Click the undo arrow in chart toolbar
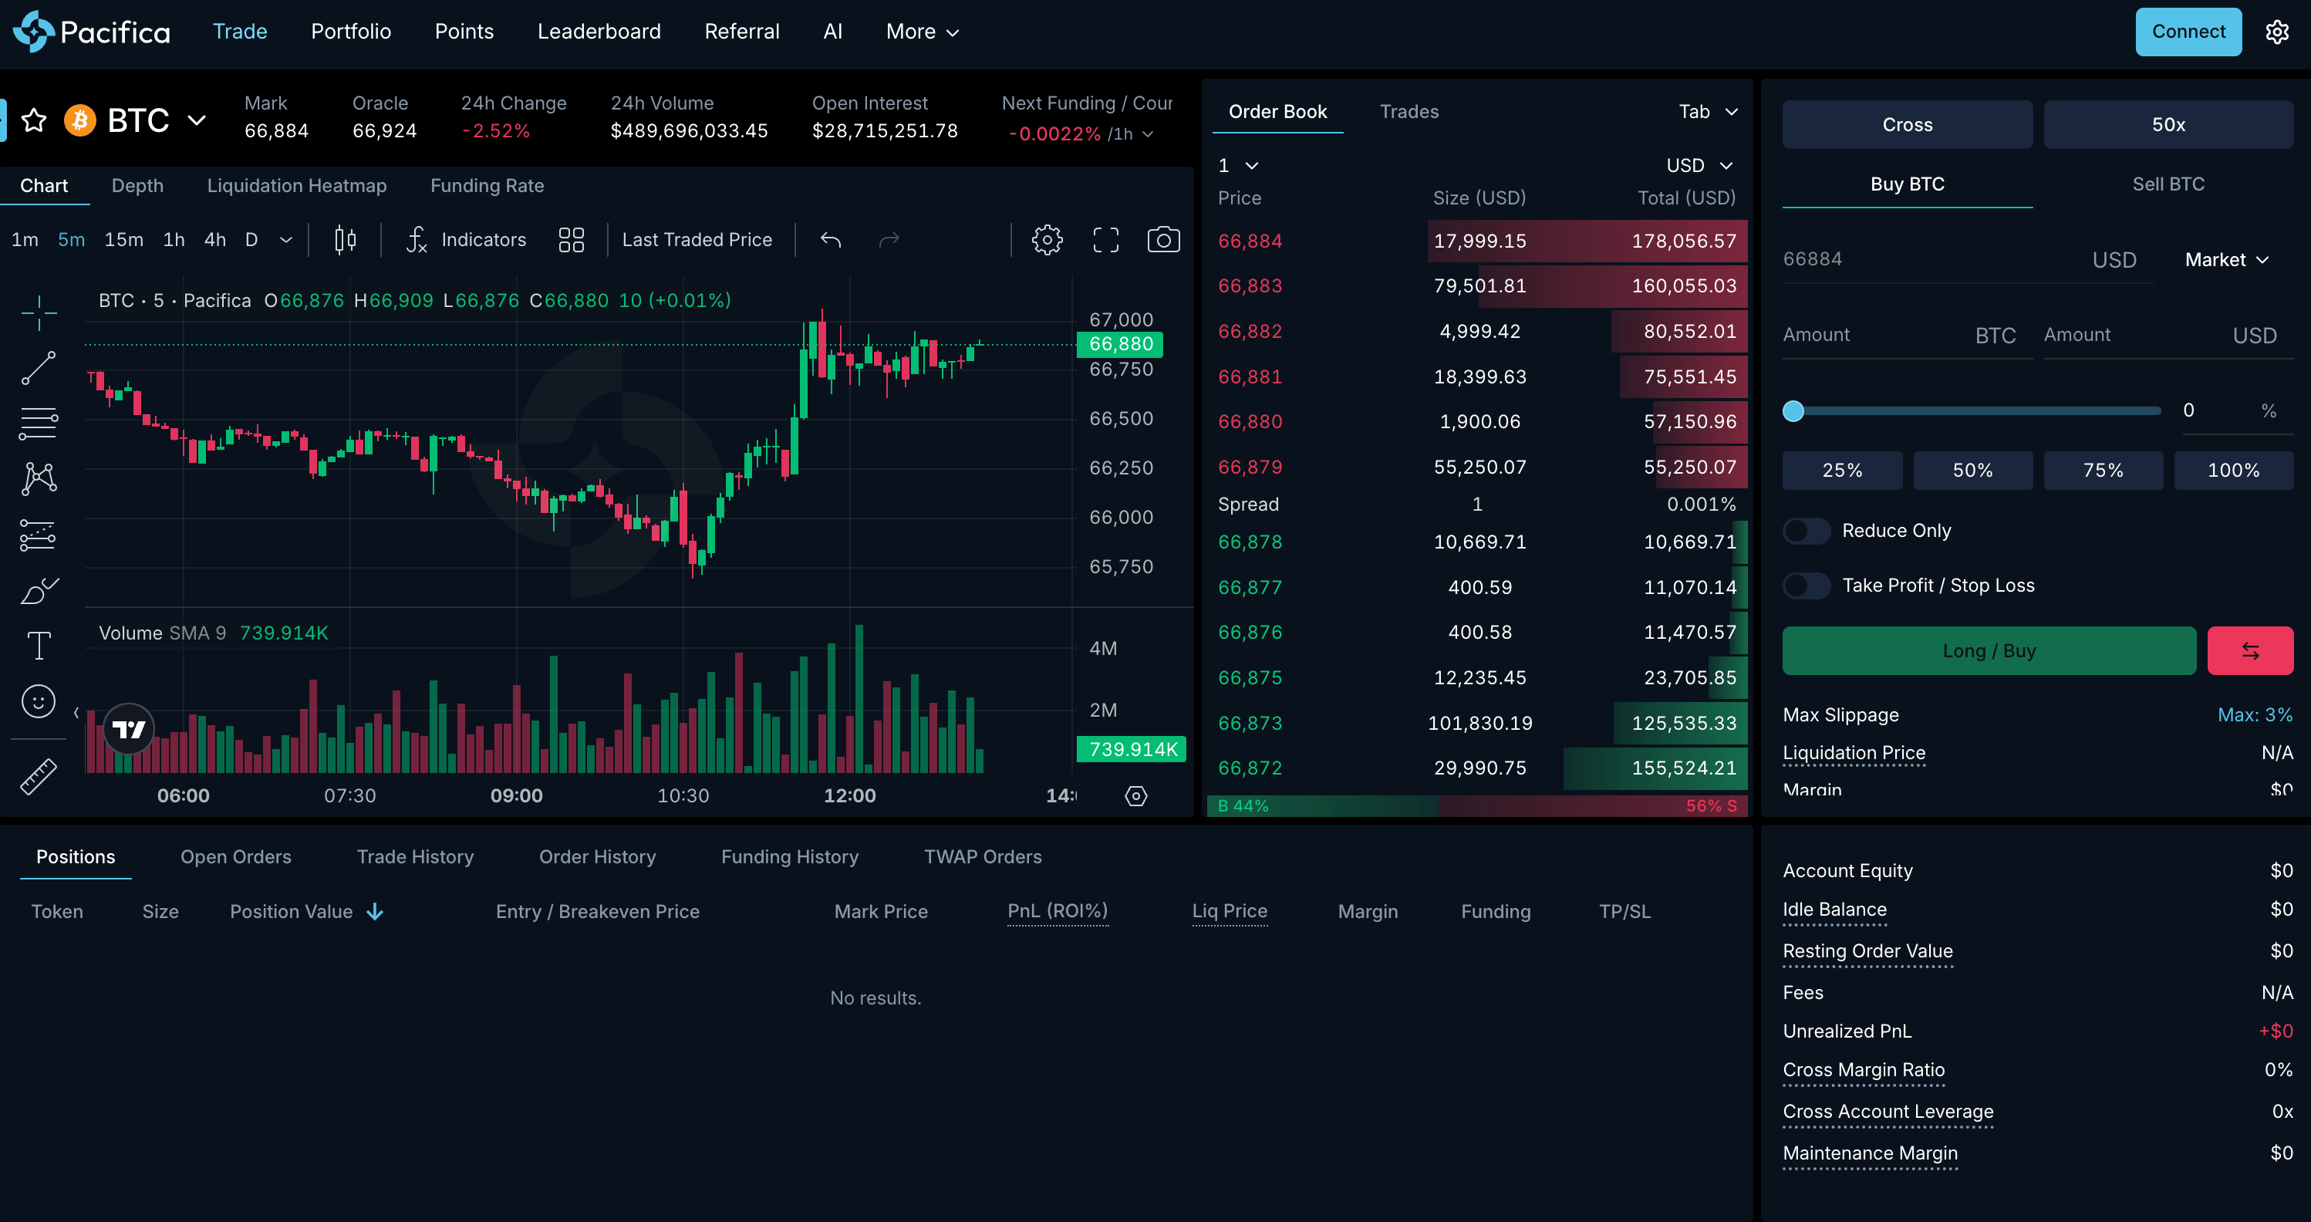 pyautogui.click(x=831, y=240)
